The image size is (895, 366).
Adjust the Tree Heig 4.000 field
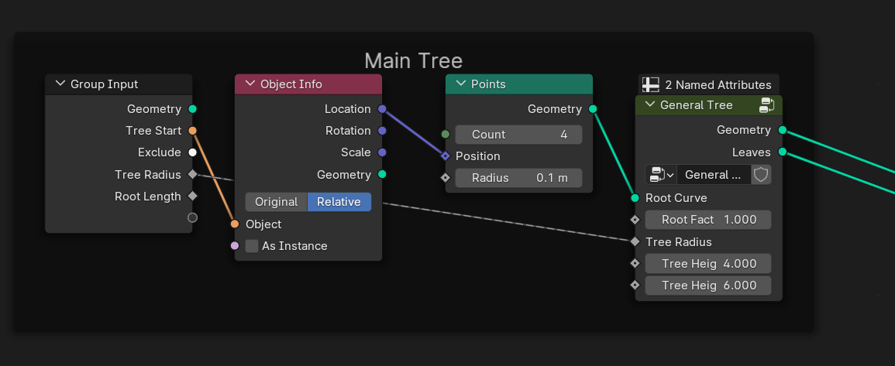[707, 263]
